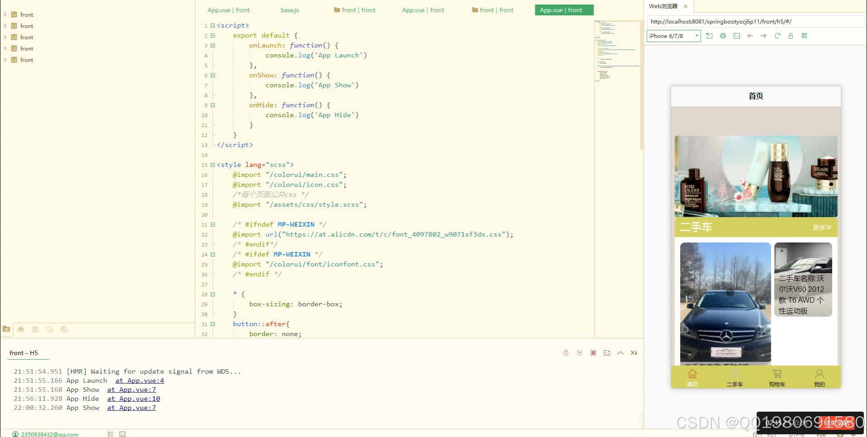
Task: Fold the export default block at line 2
Action: click(x=213, y=35)
